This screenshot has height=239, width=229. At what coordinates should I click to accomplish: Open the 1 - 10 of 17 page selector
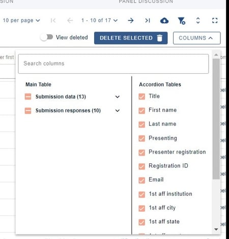[99, 20]
